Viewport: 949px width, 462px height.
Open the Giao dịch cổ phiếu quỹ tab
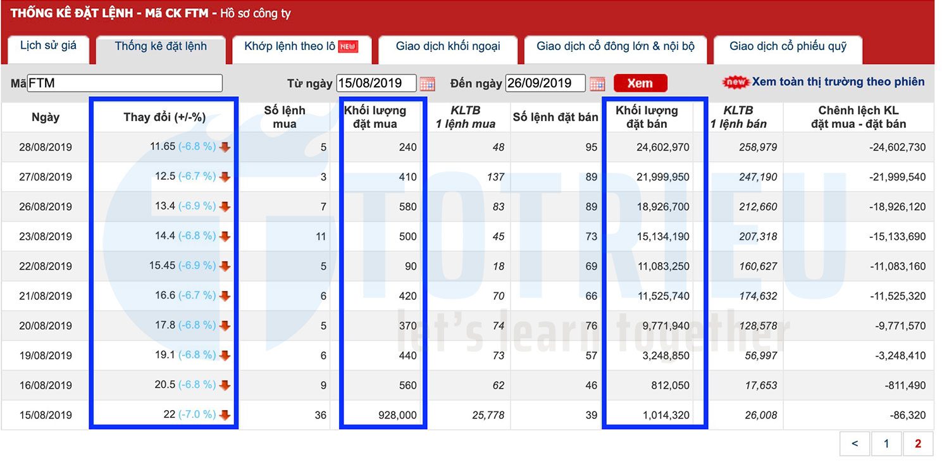point(788,46)
